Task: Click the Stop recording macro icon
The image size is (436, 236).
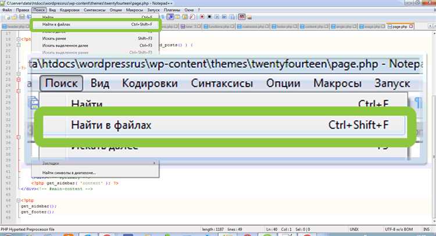Action: coord(209,17)
